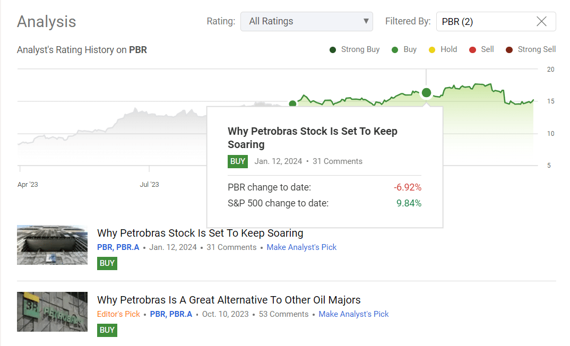
Task: Click the green rating marker on the chart peak
Action: 426,93
